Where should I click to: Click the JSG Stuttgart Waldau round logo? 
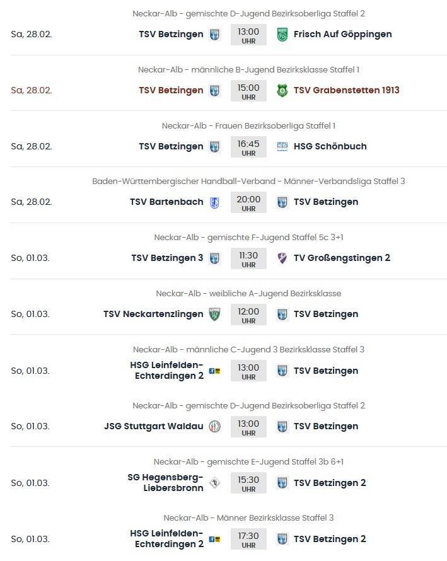[214, 426]
